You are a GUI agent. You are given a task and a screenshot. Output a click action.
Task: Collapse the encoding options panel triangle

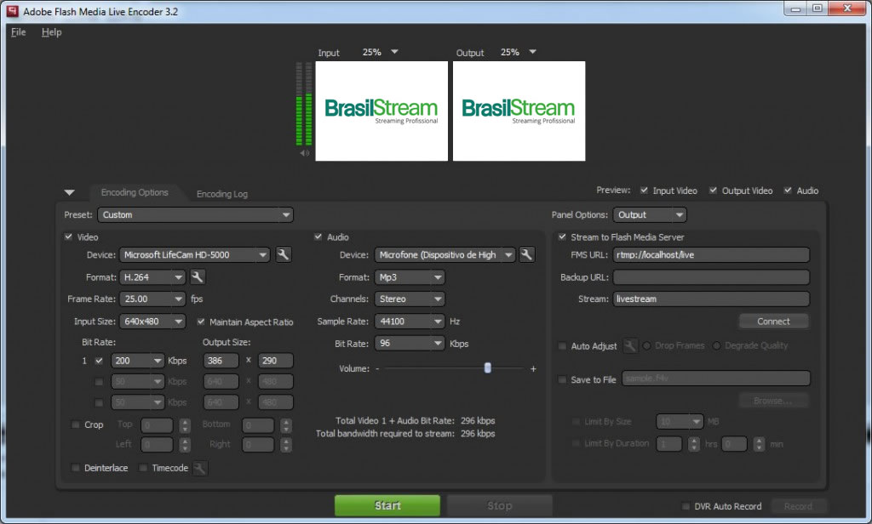point(70,192)
